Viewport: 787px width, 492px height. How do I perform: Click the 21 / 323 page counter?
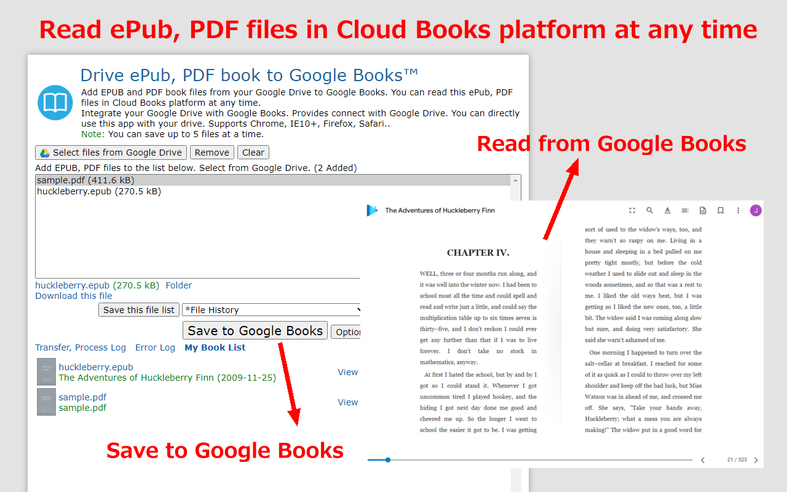tap(737, 460)
